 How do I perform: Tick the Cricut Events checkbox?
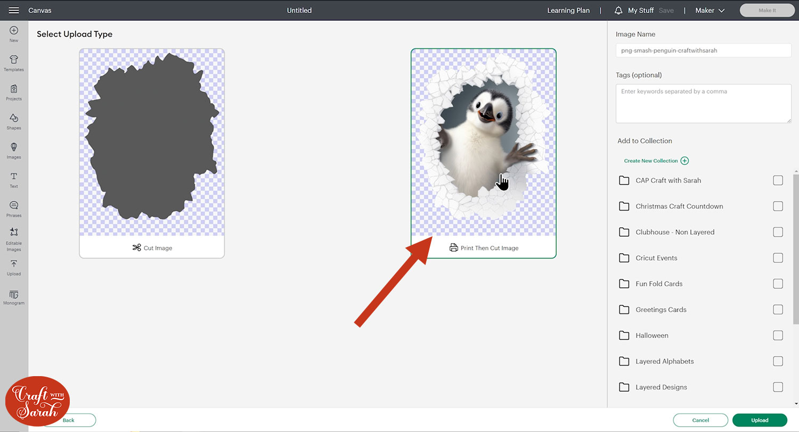click(x=778, y=257)
